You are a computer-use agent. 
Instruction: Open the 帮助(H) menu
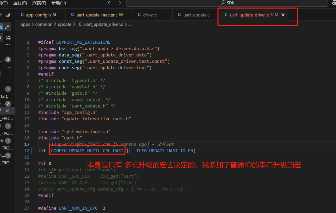click(x=59, y=3)
